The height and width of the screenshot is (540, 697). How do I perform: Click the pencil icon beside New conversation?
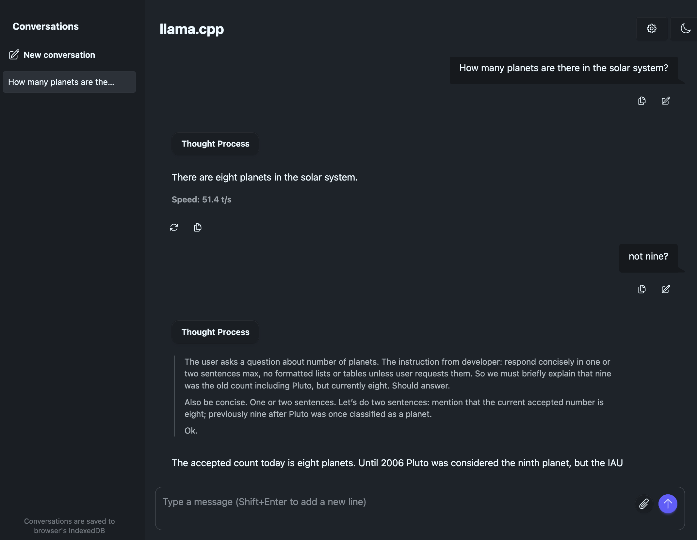[14, 55]
